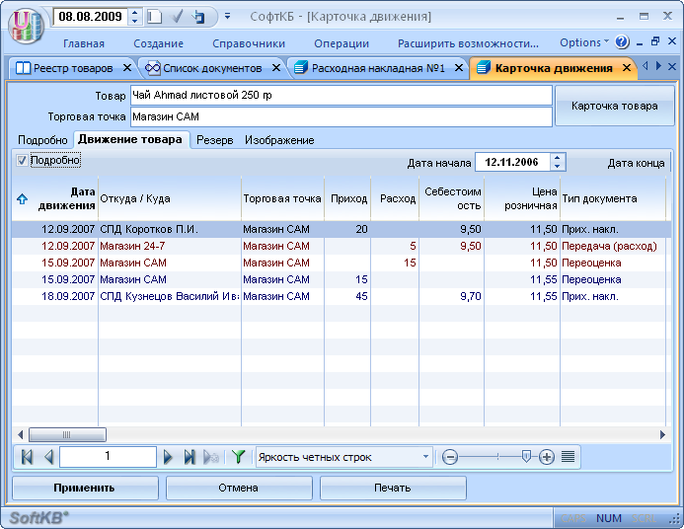The image size is (684, 529).
Task: Open the Options dropdown menu
Action: tap(584, 42)
